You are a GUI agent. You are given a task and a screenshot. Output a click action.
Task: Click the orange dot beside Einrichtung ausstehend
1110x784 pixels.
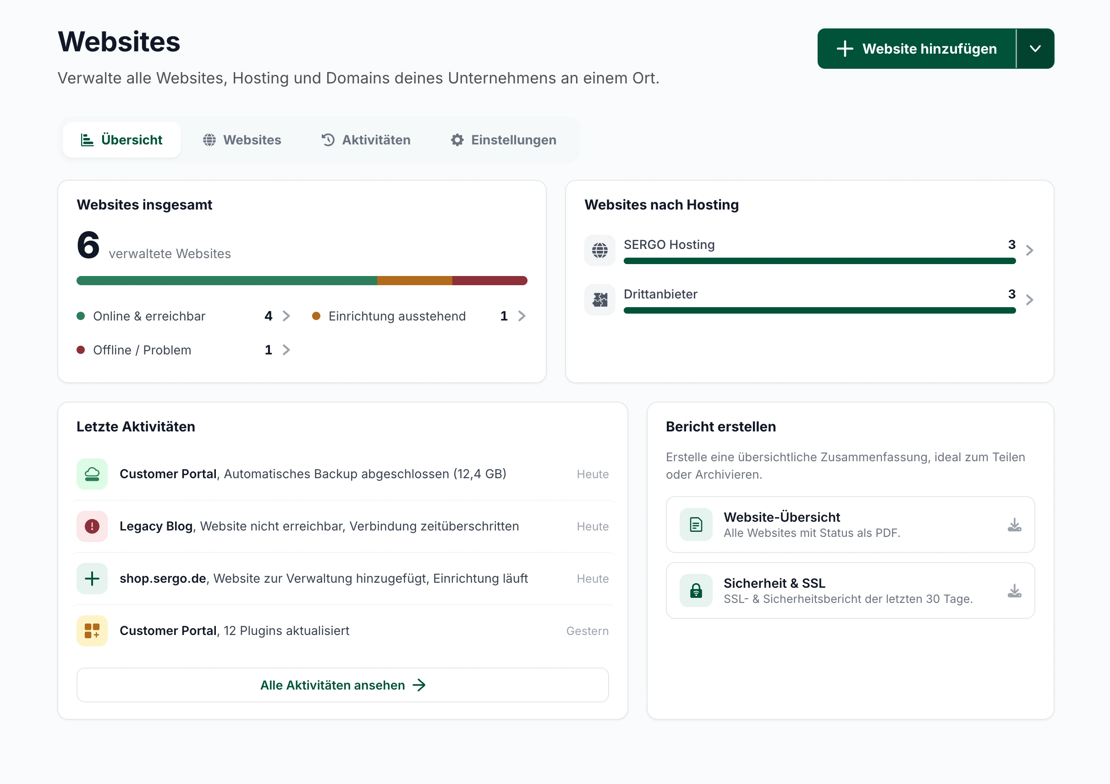point(316,316)
